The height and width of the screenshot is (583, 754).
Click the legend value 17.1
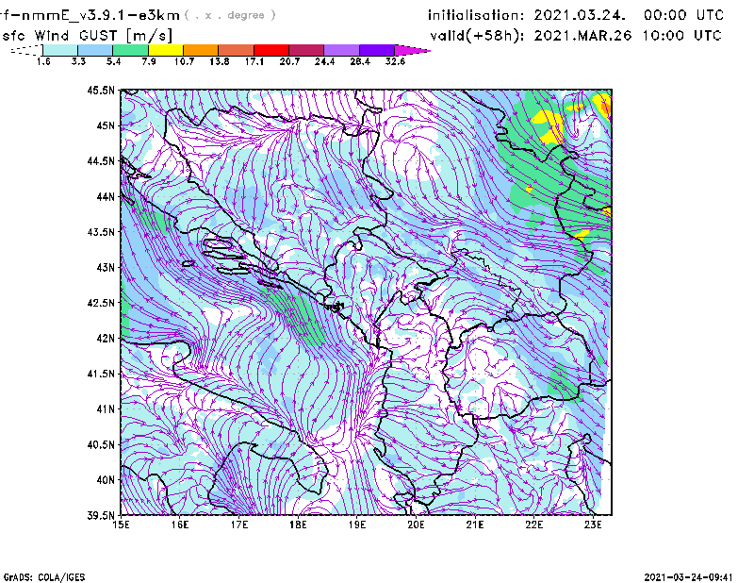click(x=254, y=61)
